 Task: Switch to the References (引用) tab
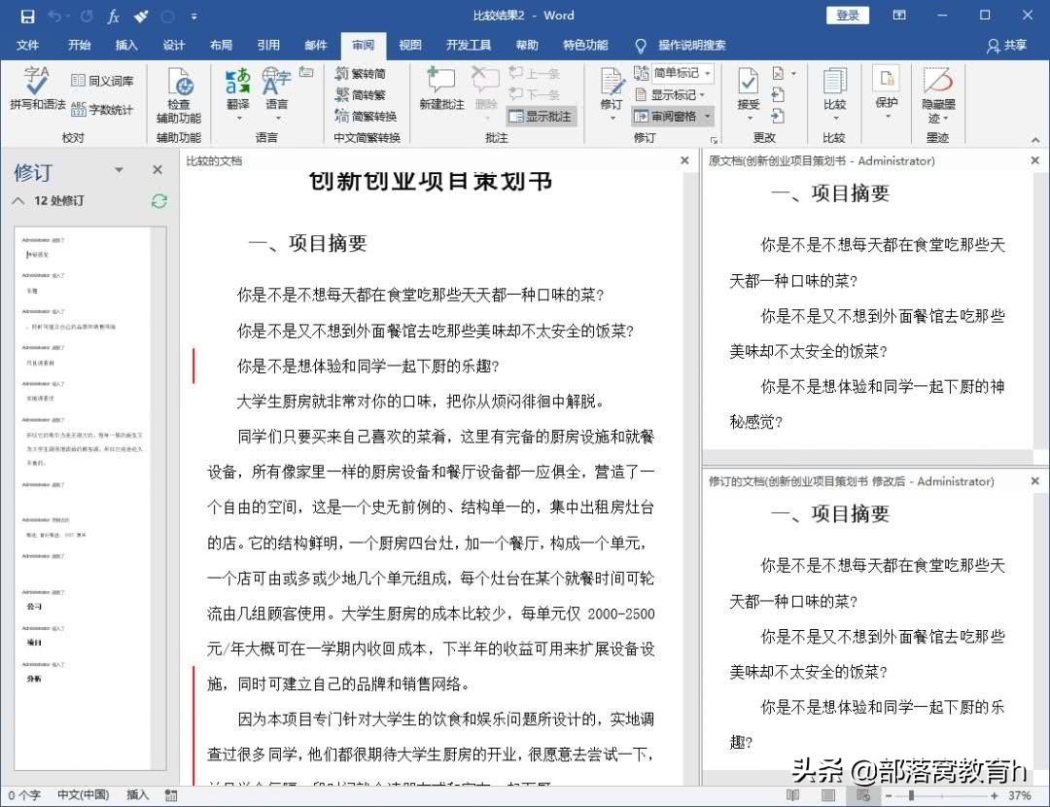point(268,46)
